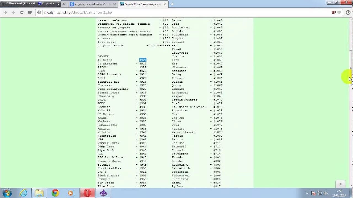This screenshot has width=353, height=198.
Task: Click the 'Chainsaw' entry
Action: coord(105,85)
